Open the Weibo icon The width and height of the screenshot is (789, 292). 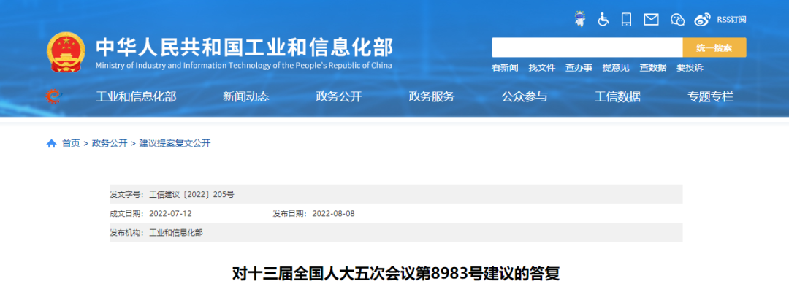702,20
